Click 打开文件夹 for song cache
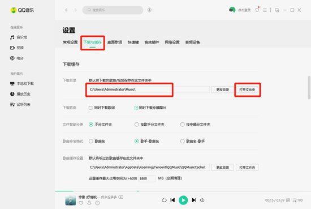Screen dimensions: 311x209 click(x=247, y=167)
